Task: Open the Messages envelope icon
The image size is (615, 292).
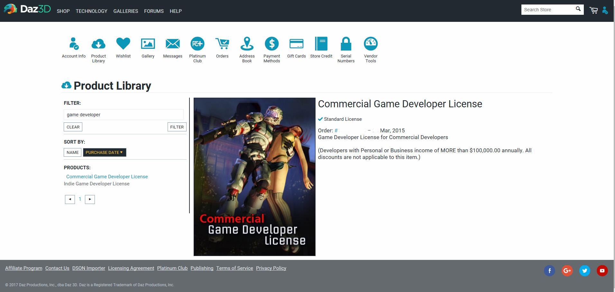Action: [x=173, y=44]
